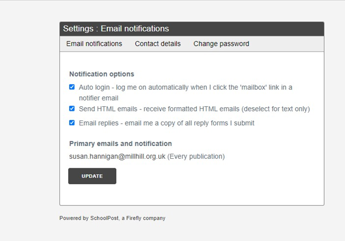Click the 'mailbox' word in the Auto login label
Image resolution: width=345 pixels, height=241 pixels.
(239, 87)
